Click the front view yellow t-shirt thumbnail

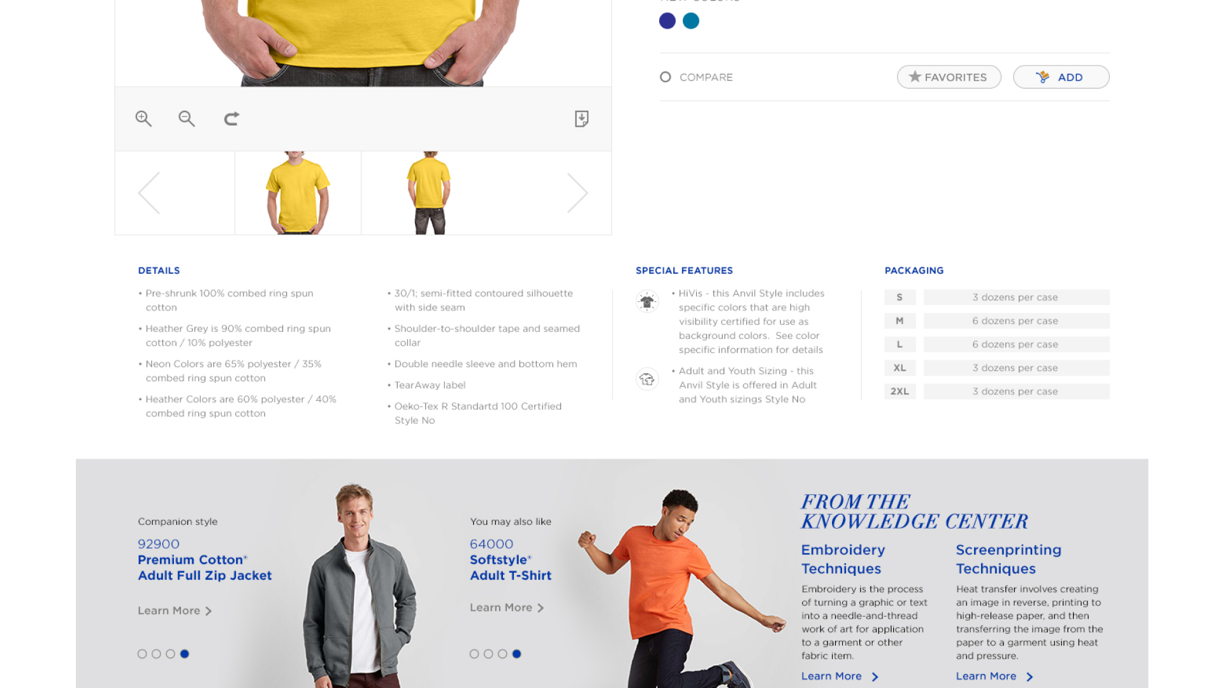click(x=299, y=192)
